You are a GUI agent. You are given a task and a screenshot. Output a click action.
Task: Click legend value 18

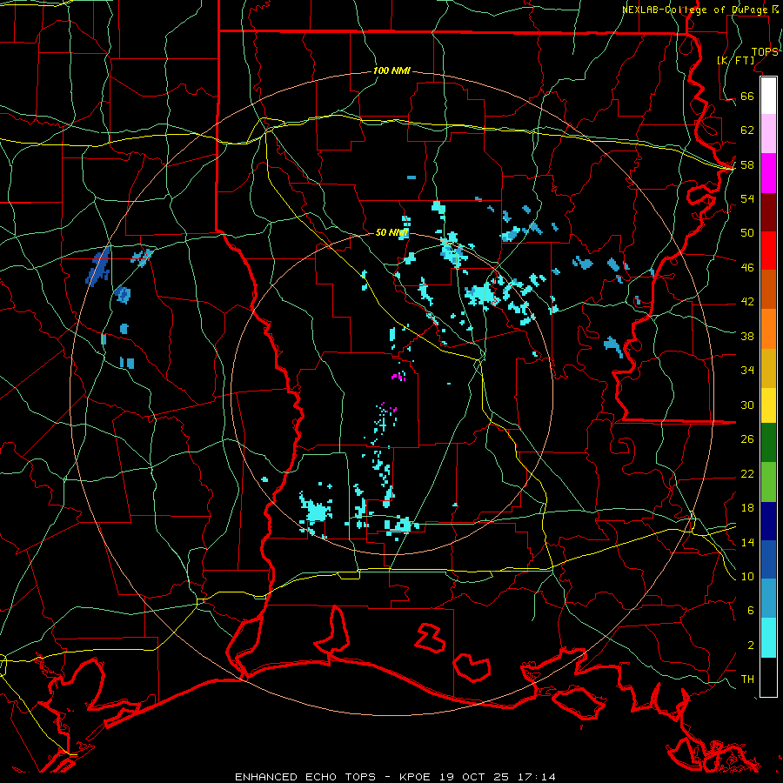click(747, 507)
